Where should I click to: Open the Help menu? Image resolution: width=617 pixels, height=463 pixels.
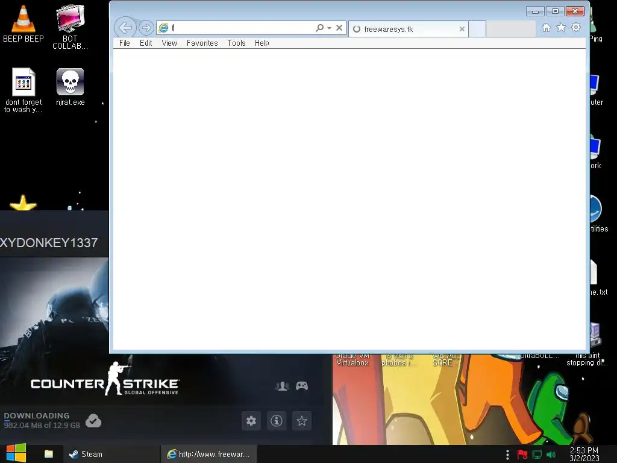click(x=262, y=43)
